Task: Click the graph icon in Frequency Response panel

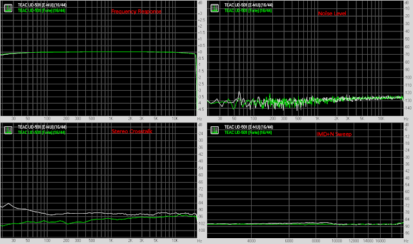Action: point(8,8)
